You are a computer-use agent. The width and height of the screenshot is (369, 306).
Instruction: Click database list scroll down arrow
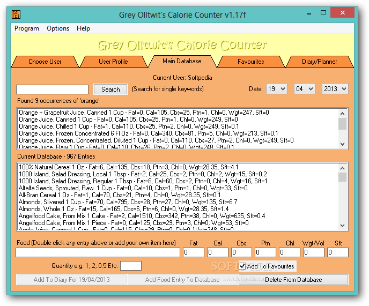(x=342, y=225)
